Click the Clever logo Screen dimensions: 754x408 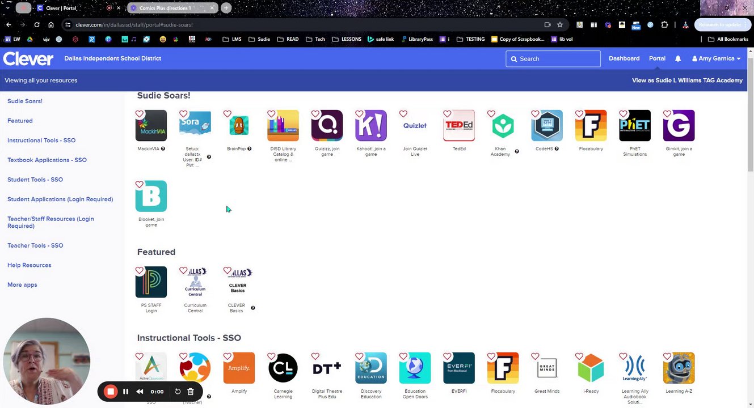[28, 58]
